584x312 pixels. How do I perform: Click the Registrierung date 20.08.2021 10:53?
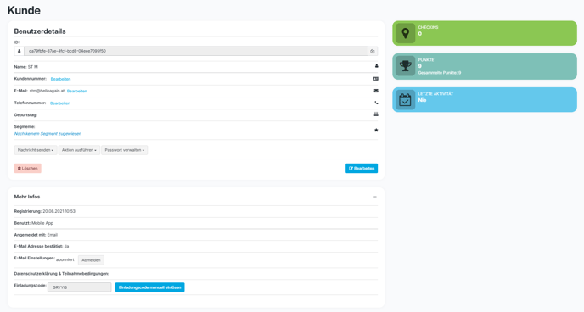tap(59, 211)
